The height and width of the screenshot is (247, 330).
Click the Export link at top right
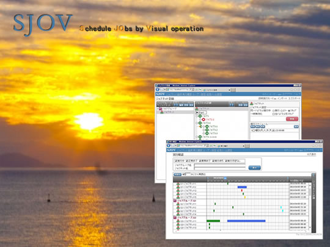point(294,99)
